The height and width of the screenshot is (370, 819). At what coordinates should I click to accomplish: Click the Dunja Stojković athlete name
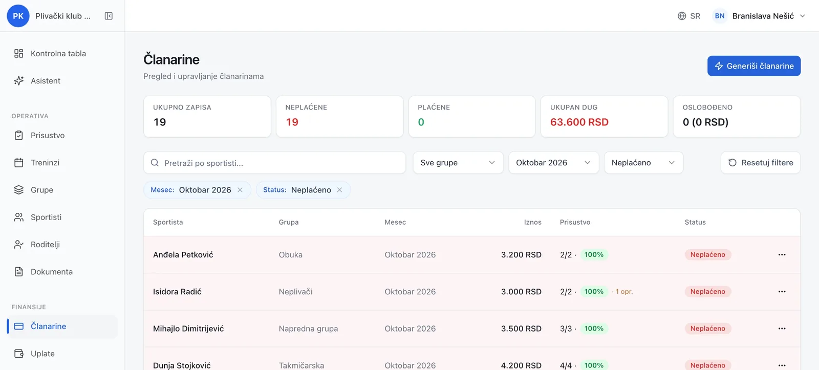182,365
